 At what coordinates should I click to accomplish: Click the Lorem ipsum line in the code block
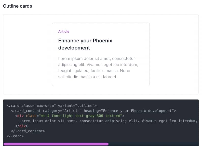pos(108,121)
